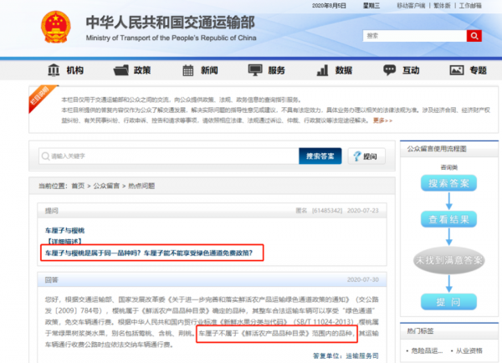The width and height of the screenshot is (502, 363).
Task: Click the 热门标签 panel heading
Action: click(420, 331)
